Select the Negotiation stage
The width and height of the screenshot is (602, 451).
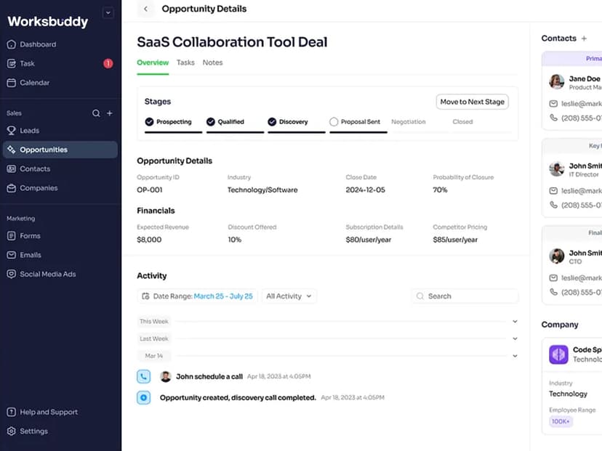click(x=409, y=122)
